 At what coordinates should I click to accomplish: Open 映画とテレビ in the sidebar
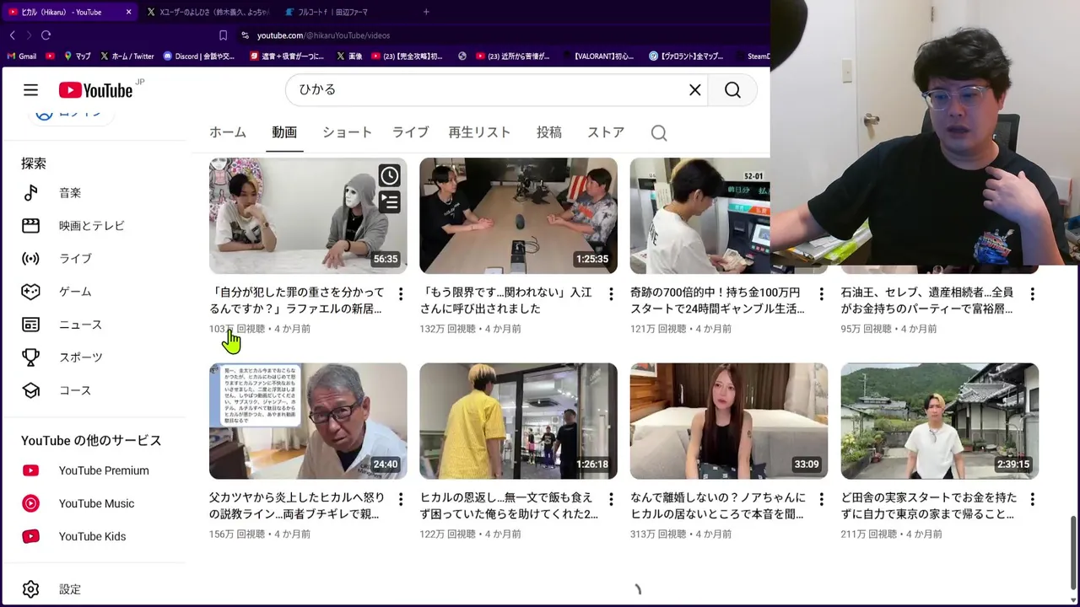click(93, 226)
